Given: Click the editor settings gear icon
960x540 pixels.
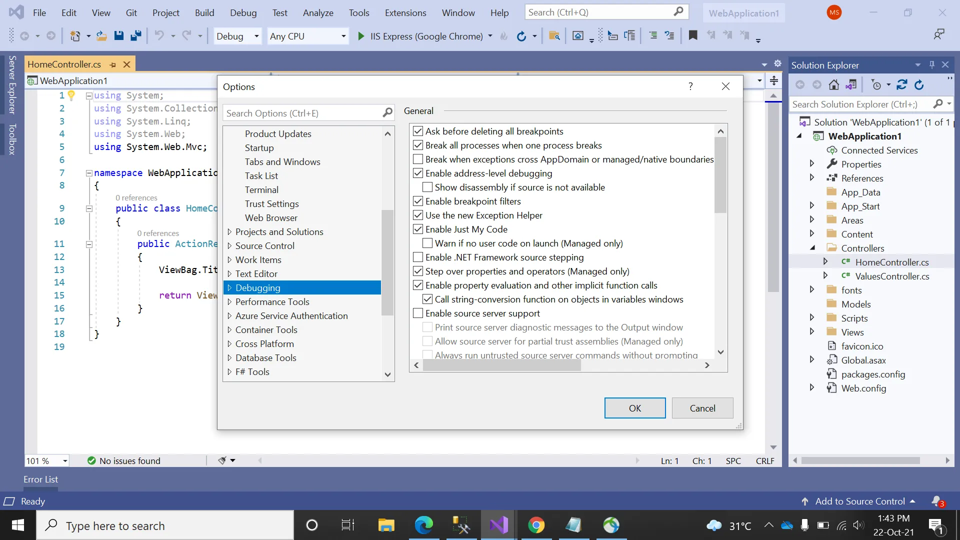Looking at the screenshot, I should pyautogui.click(x=777, y=63).
